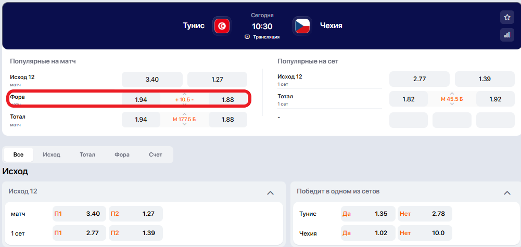The width and height of the screenshot is (521, 247).
Task: Click the Tunisia flag icon
Action: click(x=222, y=25)
